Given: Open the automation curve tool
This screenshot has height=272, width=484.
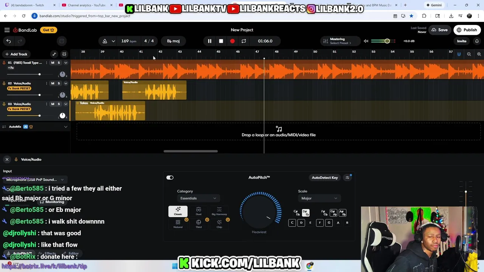Looking at the screenshot, I should 54,54.
